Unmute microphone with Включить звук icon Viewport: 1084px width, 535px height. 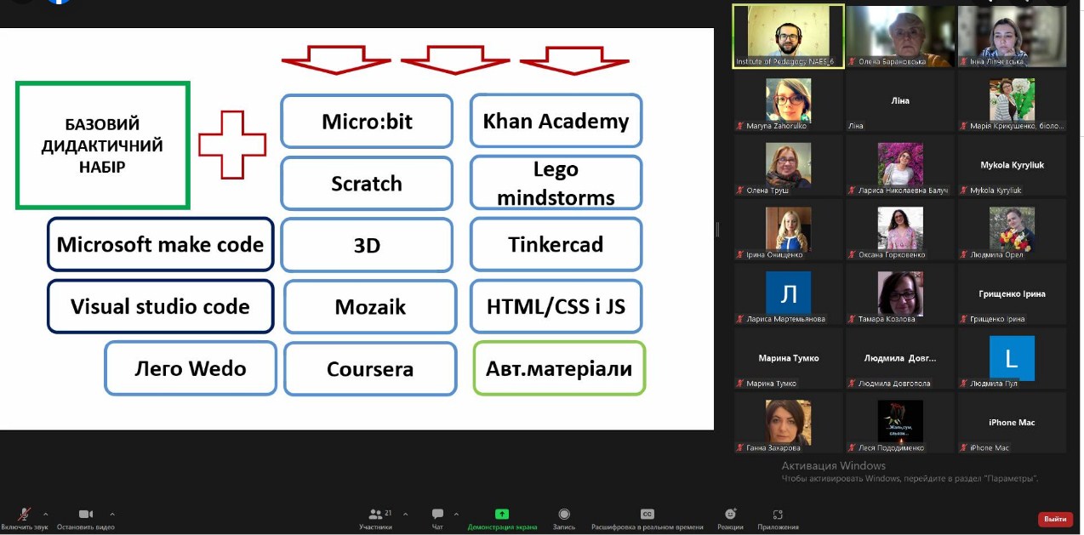tap(24, 515)
